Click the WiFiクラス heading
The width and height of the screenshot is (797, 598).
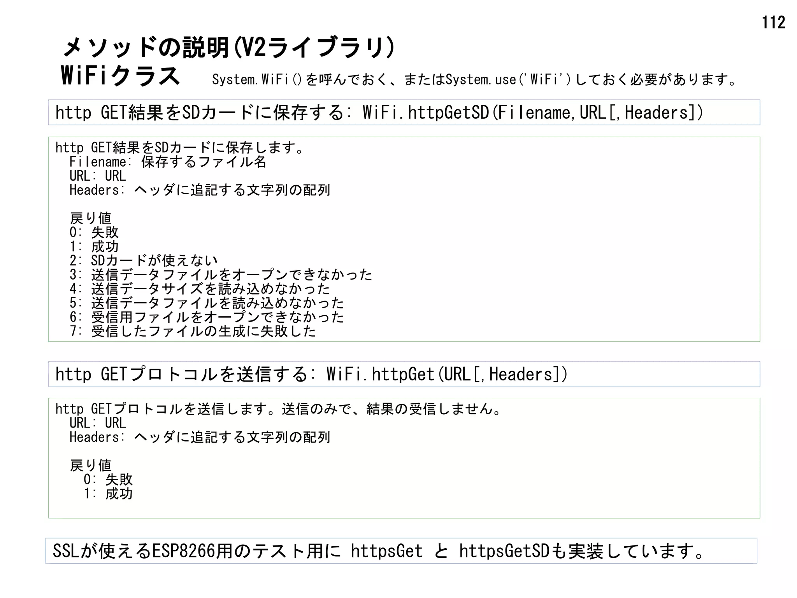[x=121, y=76]
